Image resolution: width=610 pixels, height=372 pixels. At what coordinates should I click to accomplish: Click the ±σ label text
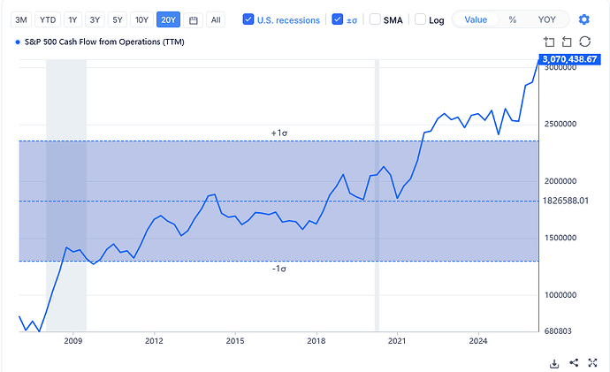[352, 20]
